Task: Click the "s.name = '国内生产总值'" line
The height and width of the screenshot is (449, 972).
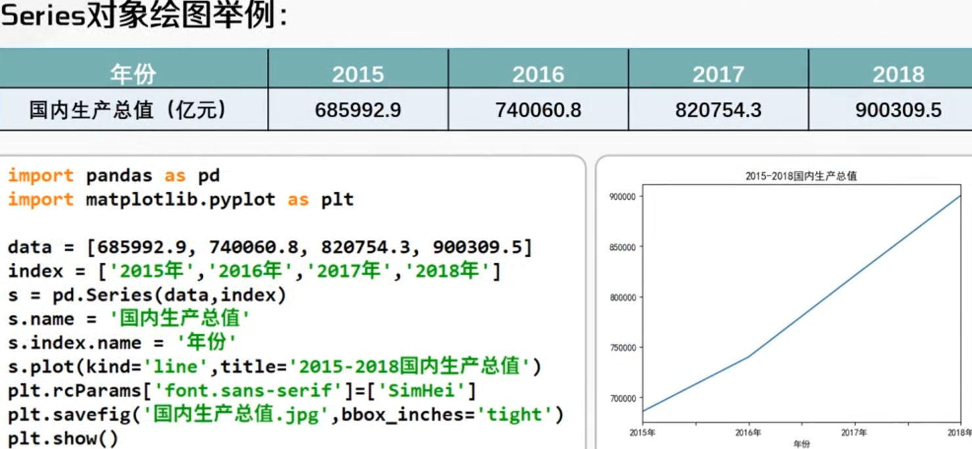Action: pos(129,319)
